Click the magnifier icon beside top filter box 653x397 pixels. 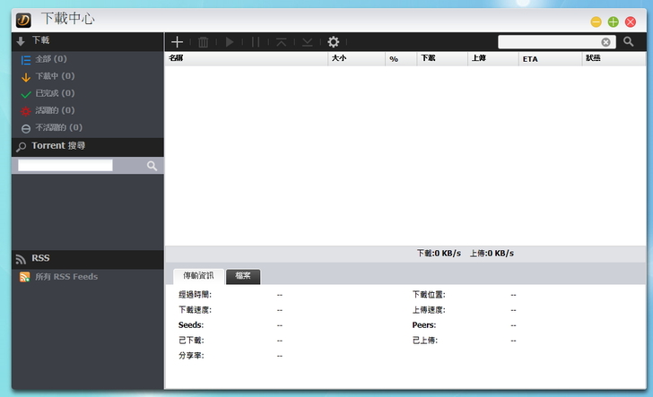pyautogui.click(x=629, y=42)
